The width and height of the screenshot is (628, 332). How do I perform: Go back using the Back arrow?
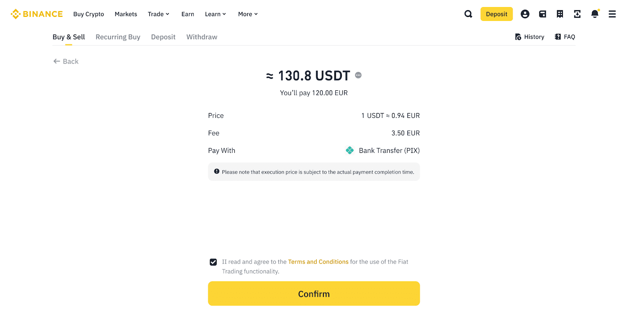pos(66,61)
